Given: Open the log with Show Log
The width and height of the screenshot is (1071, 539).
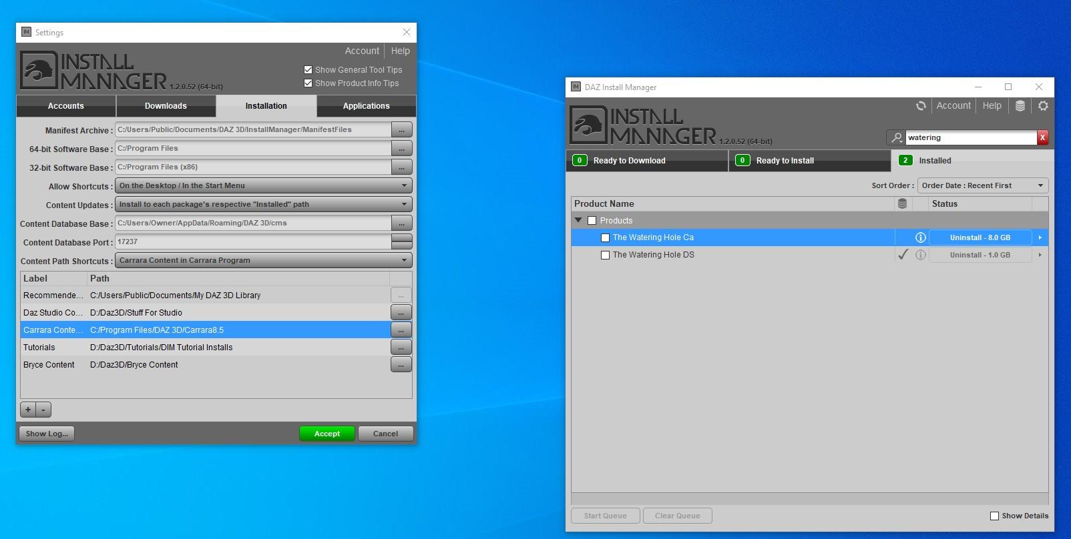Looking at the screenshot, I should (x=47, y=434).
